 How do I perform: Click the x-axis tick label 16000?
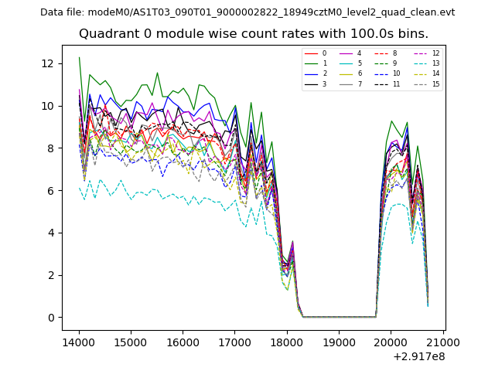(183, 341)
